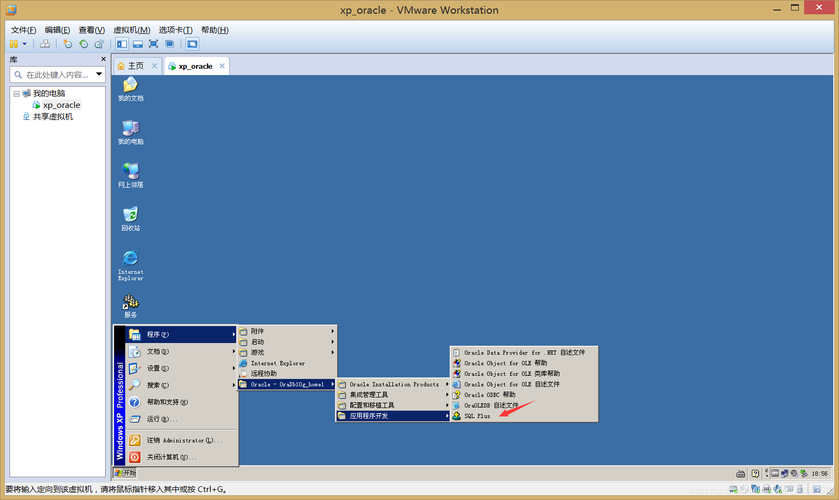Launch SQL Plus from the Oracle menu

524,416
